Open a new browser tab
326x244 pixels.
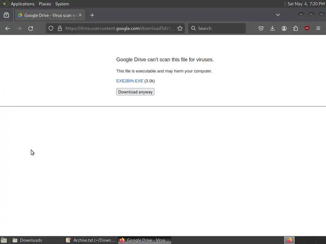[x=92, y=15]
